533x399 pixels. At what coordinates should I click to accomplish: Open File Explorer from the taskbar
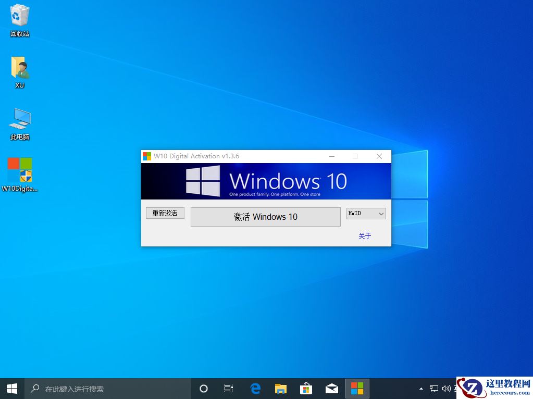[280, 388]
